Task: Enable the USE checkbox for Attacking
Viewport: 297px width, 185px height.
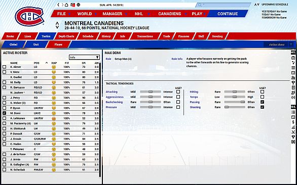Action: point(178,91)
